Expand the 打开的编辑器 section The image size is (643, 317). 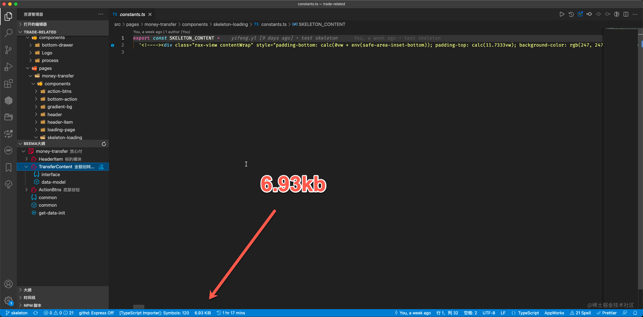click(x=63, y=24)
